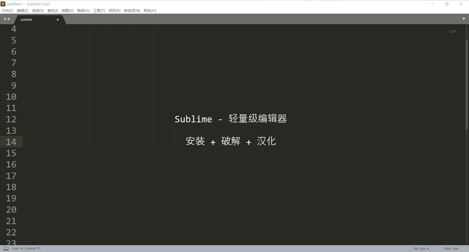This screenshot has height=252, width=469.
Task: Open the 视图(V) menu
Action: pos(67,11)
